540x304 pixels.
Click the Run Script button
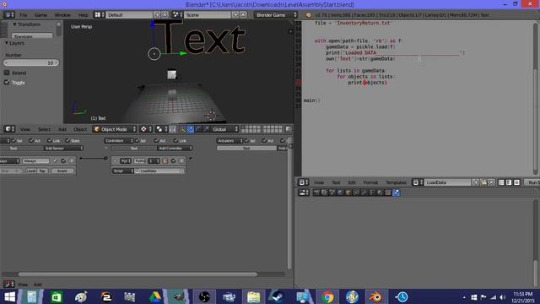[532, 182]
